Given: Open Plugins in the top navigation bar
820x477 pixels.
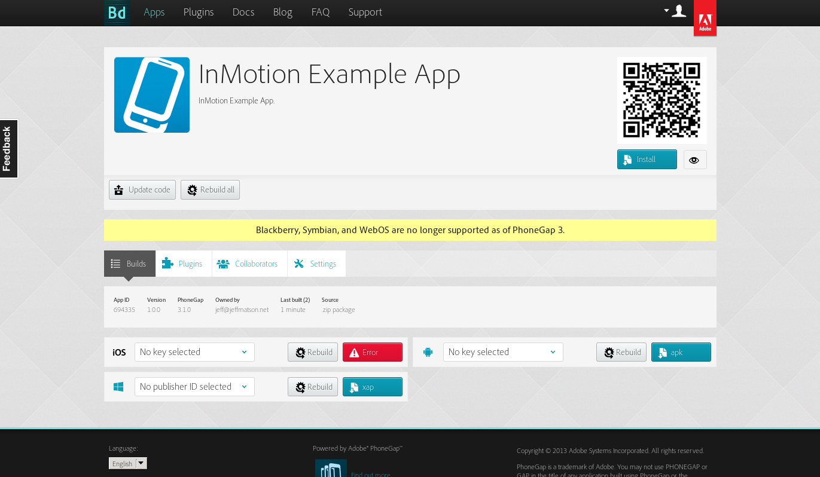Looking at the screenshot, I should coord(199,12).
